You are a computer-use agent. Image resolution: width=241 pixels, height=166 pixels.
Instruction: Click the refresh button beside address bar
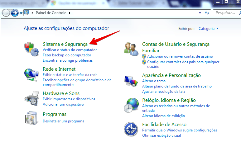(207, 13)
